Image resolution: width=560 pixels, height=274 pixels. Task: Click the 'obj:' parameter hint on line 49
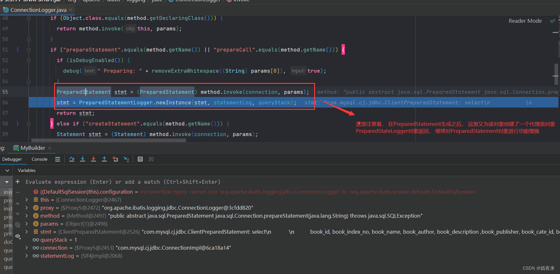click(x=130, y=28)
